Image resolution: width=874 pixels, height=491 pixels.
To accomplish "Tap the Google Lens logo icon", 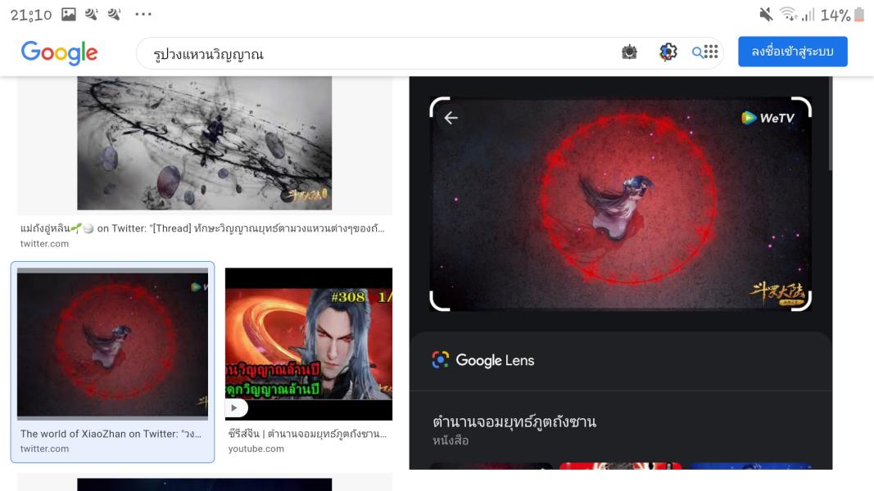I will click(x=441, y=360).
